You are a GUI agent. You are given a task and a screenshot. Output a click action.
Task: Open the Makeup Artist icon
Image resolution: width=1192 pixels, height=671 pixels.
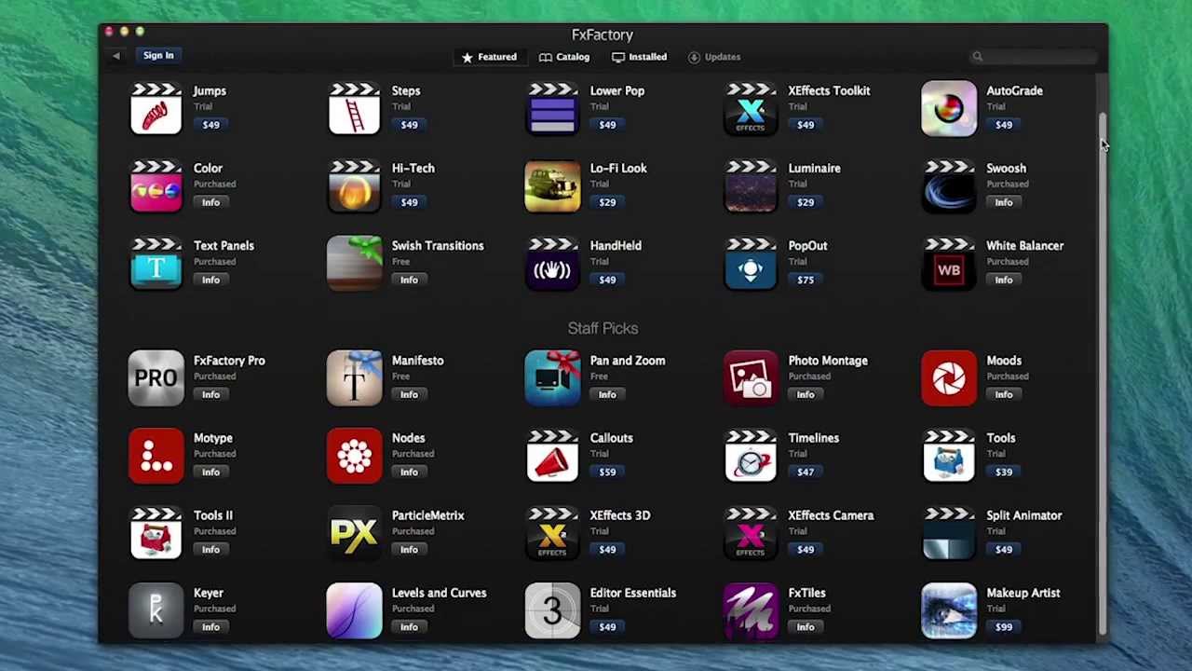pos(949,610)
